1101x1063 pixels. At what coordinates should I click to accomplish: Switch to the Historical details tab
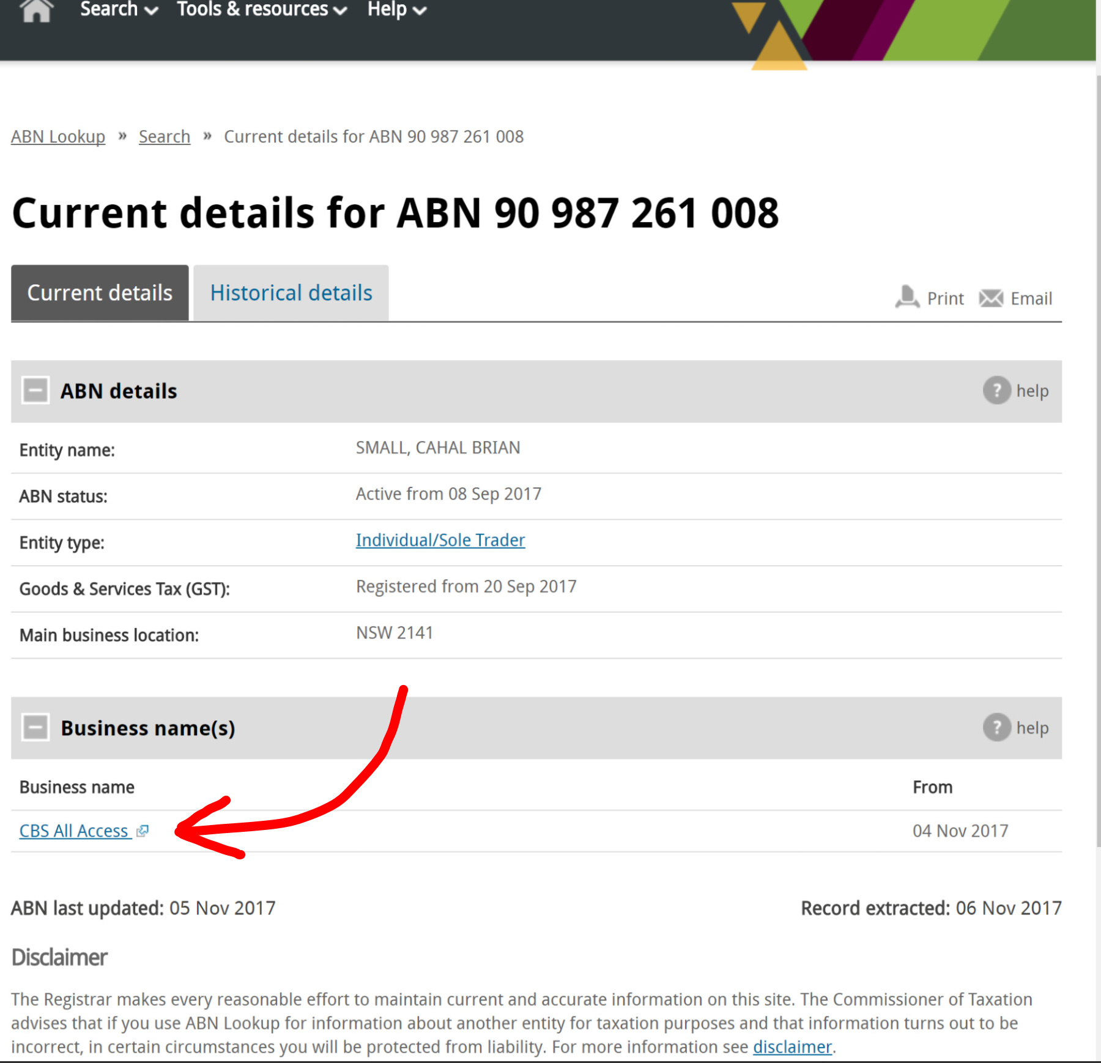[291, 293]
